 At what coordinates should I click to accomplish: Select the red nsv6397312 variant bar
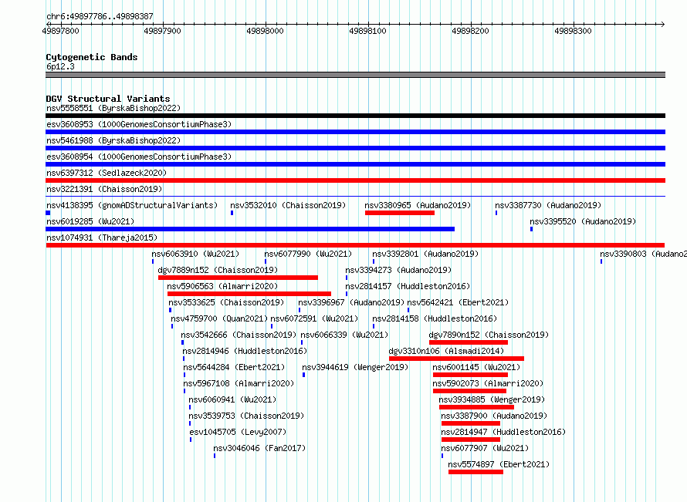point(355,180)
